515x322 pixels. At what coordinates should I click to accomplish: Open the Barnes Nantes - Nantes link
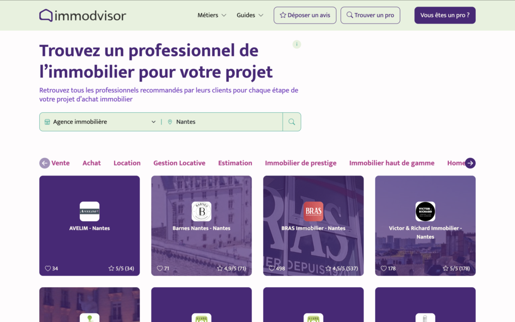201,228
